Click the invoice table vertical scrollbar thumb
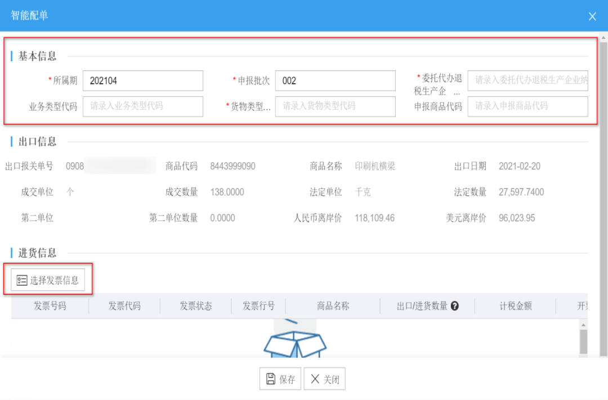This screenshot has width=608, height=400. tap(584, 341)
